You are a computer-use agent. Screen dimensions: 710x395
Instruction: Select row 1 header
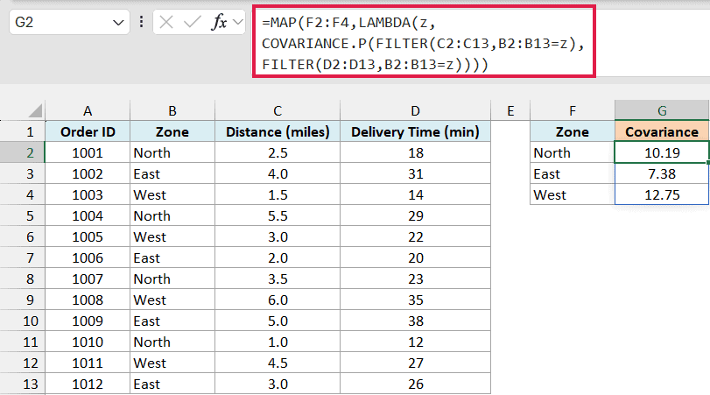(22, 132)
